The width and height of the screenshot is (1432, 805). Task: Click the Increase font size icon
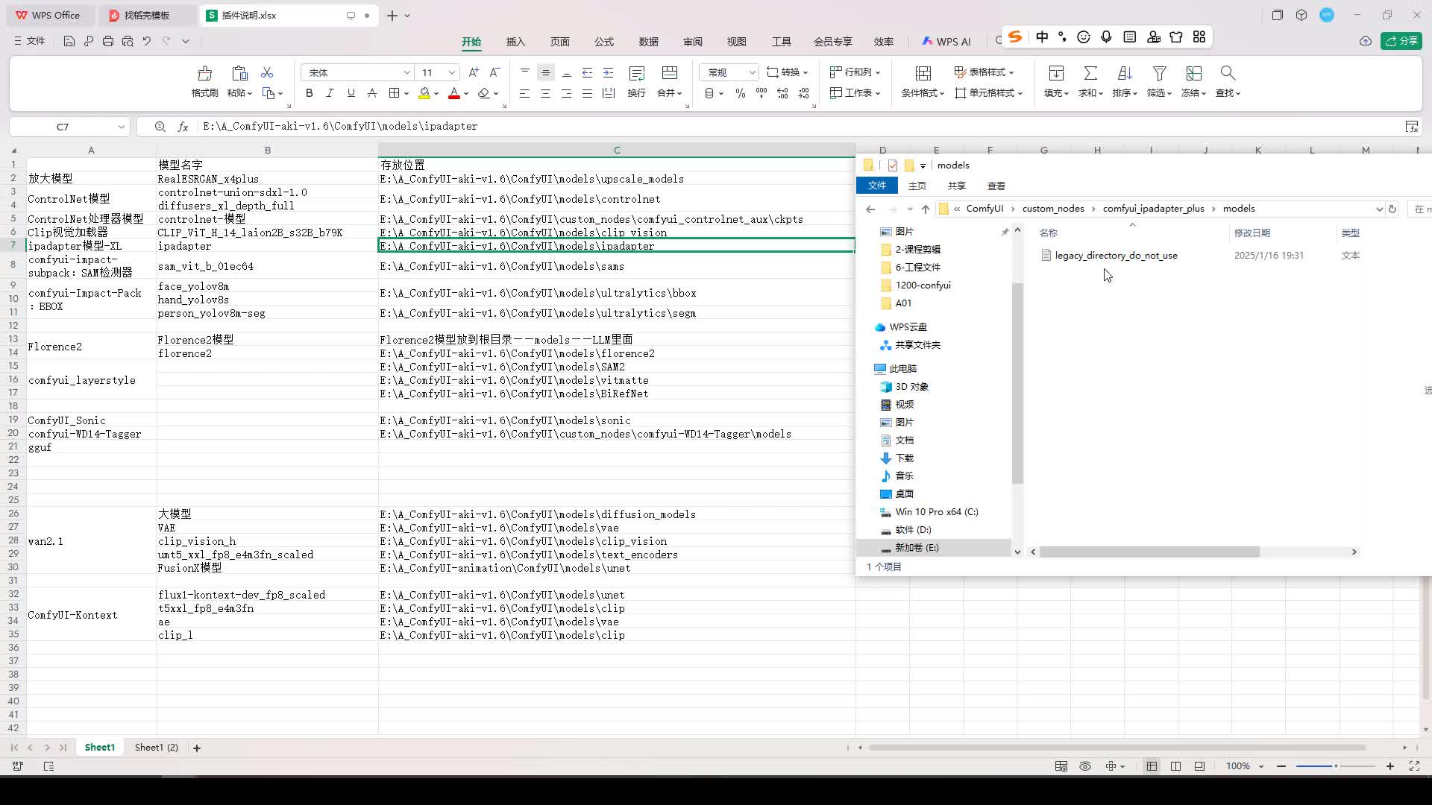coord(474,72)
